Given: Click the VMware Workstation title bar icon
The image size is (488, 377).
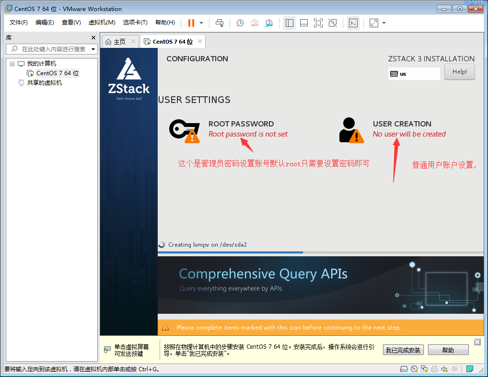Looking at the screenshot, I should click(9, 9).
